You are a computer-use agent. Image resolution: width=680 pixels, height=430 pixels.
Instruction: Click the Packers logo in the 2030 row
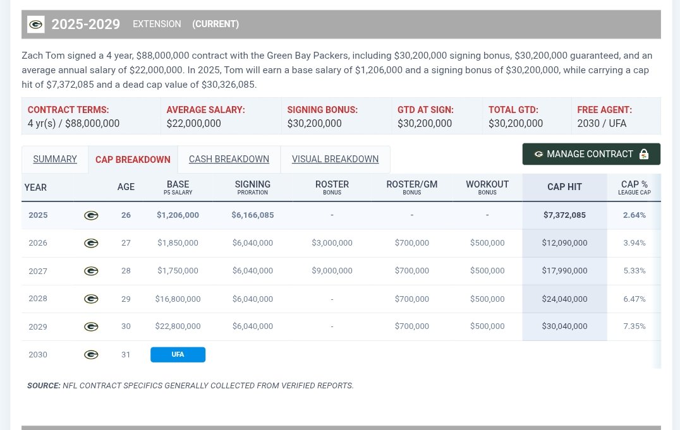coord(91,355)
